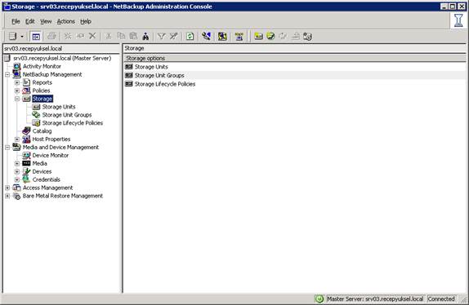
Task: Click the Connected status indicator
Action: click(x=441, y=298)
